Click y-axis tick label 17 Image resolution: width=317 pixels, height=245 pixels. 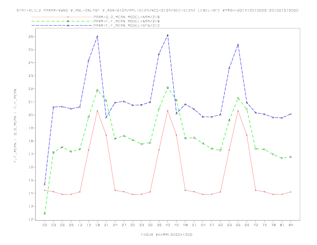(31, 154)
